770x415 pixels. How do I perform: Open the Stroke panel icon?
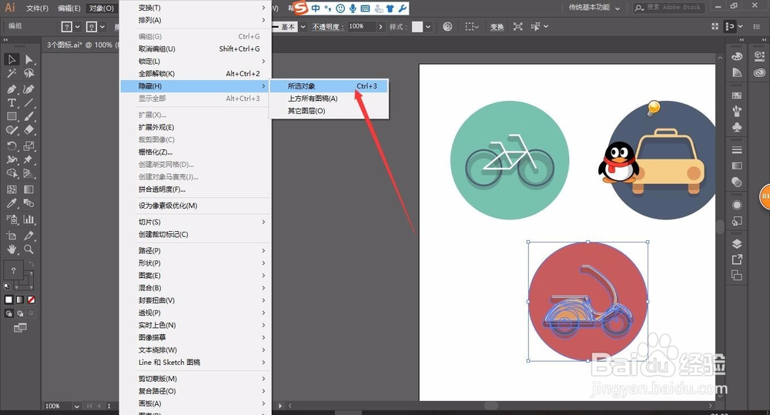[x=737, y=150]
